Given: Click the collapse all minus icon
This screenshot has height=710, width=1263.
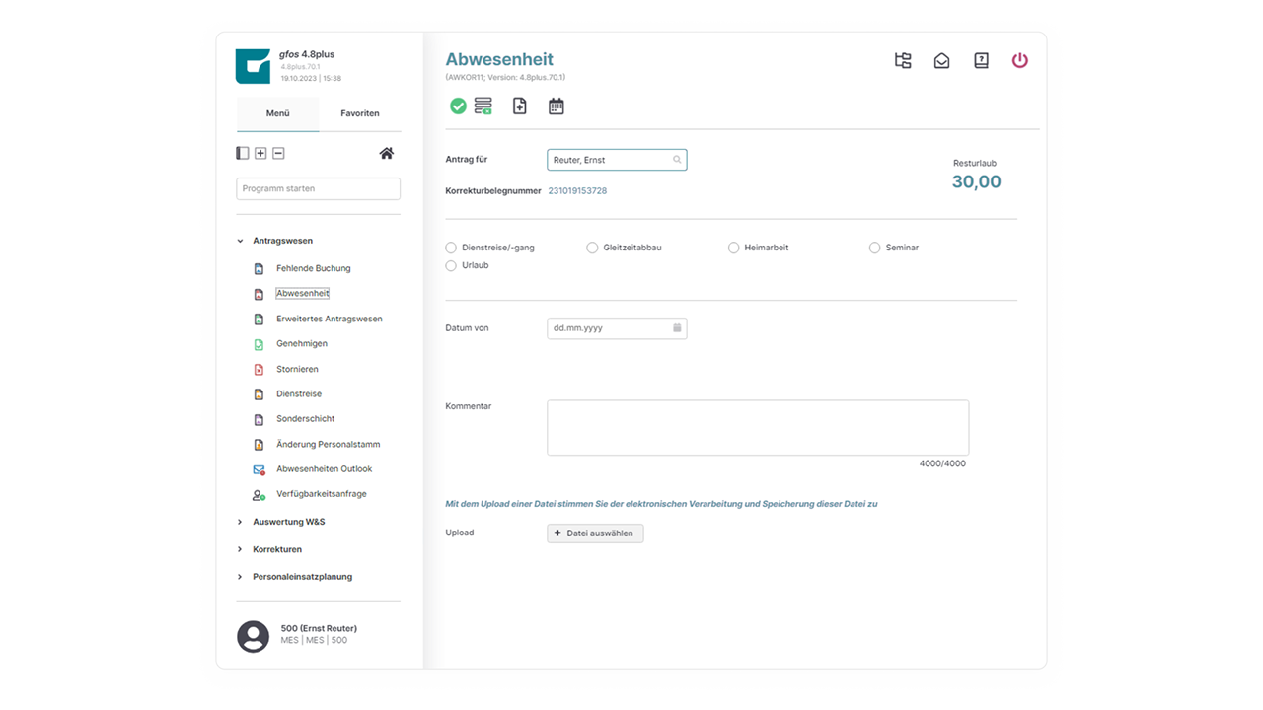Looking at the screenshot, I should coord(278,153).
